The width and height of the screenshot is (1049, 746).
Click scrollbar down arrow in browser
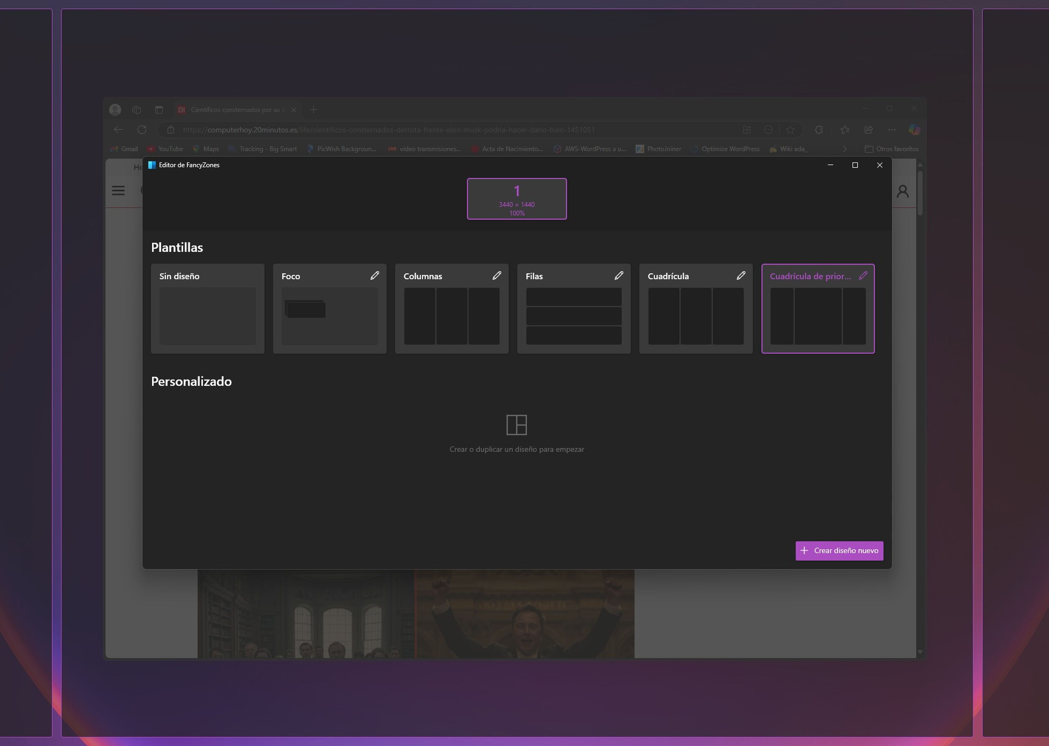920,652
